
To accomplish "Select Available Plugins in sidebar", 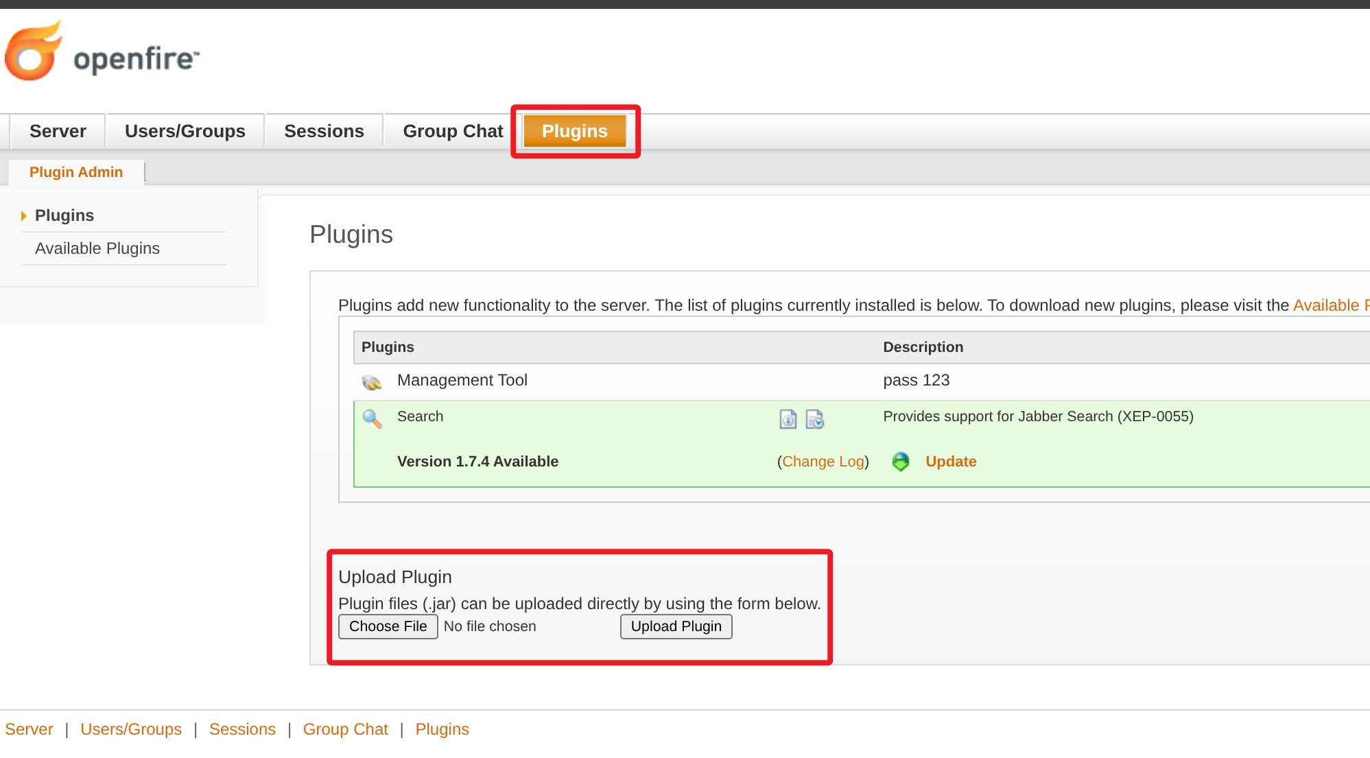I will 97,248.
